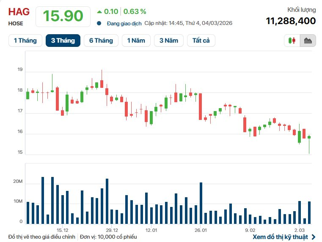This screenshot has width=322, height=242.
Task: Click the 15.90 current price box
Action: coord(63,16)
